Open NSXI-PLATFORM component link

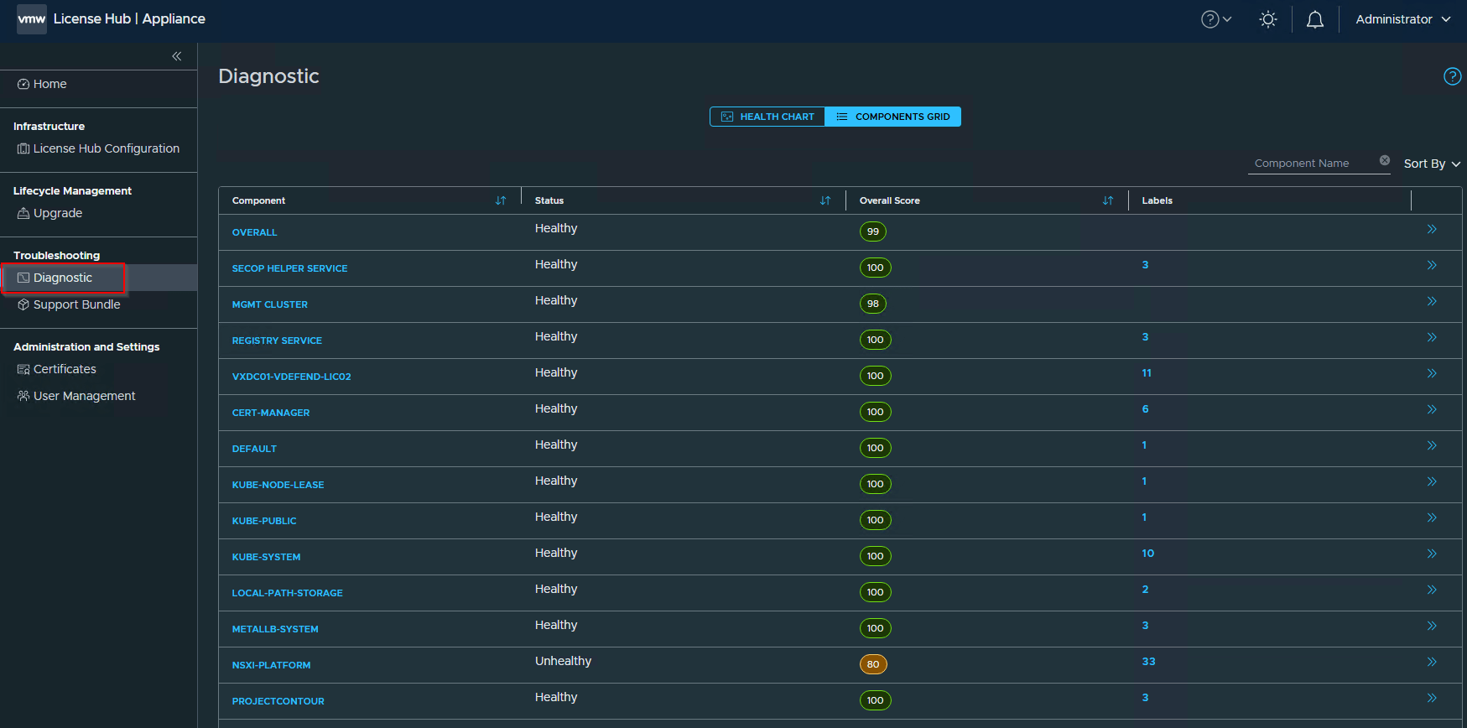pos(271,665)
